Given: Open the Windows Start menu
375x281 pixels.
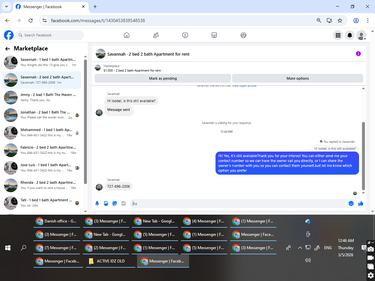Looking at the screenshot, I should tap(8, 248).
